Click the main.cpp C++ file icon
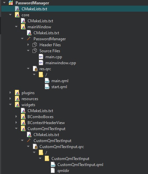Viewport: 148px width, 174px height. [41, 57]
